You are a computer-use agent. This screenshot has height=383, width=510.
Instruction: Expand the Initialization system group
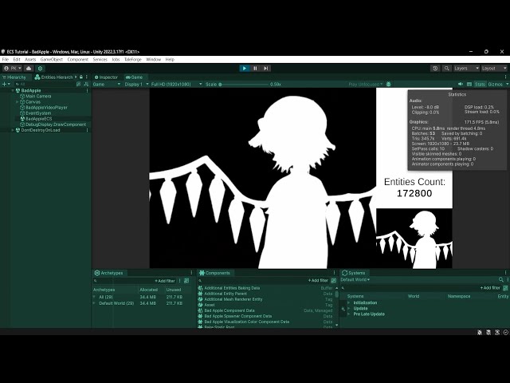[349, 303]
